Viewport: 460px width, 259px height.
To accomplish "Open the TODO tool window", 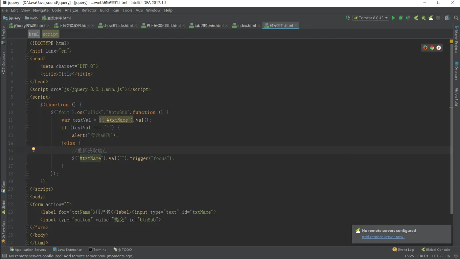I will [x=123, y=250].
